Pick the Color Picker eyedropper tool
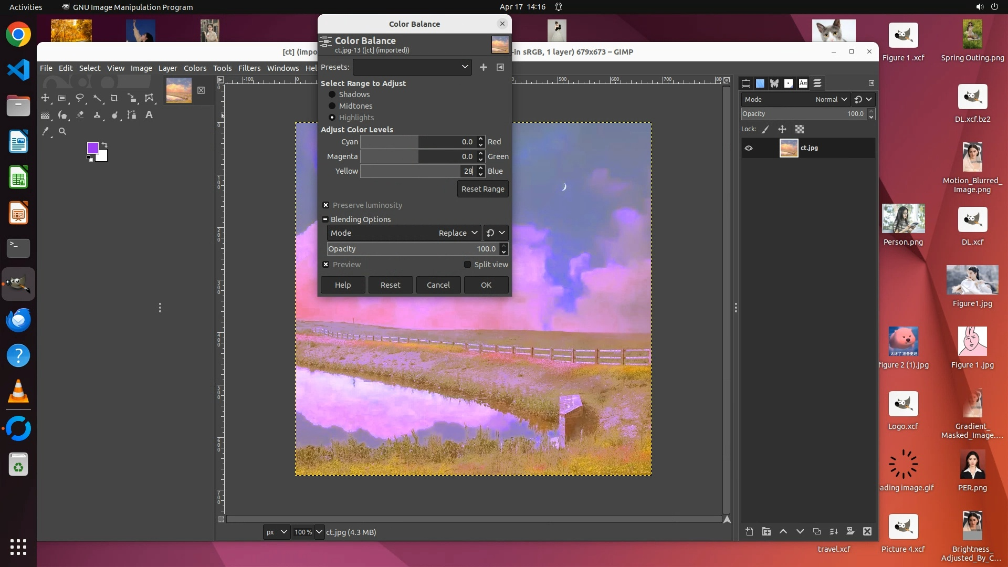Viewport: 1008px width, 567px height. pyautogui.click(x=46, y=132)
